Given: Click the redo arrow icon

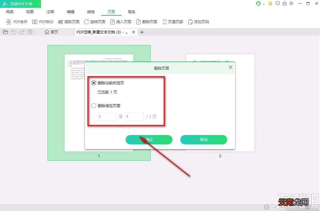Looking at the screenshot, I should 22,32.
